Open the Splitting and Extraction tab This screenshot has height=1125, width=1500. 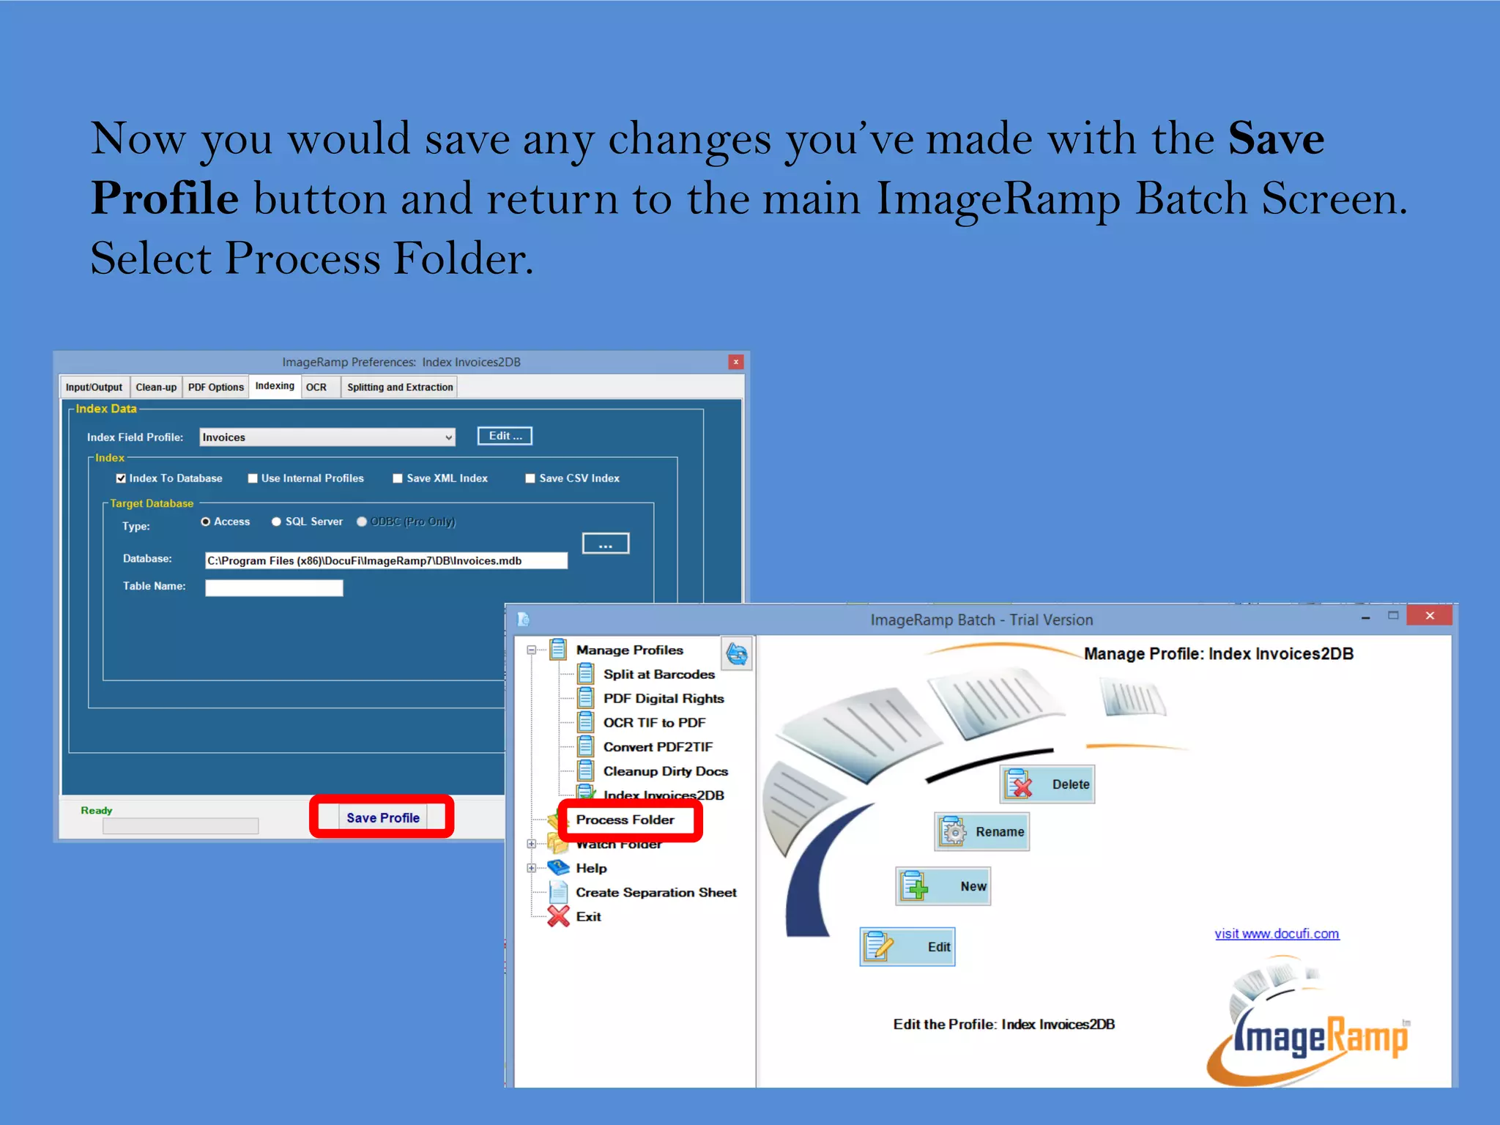pos(400,387)
